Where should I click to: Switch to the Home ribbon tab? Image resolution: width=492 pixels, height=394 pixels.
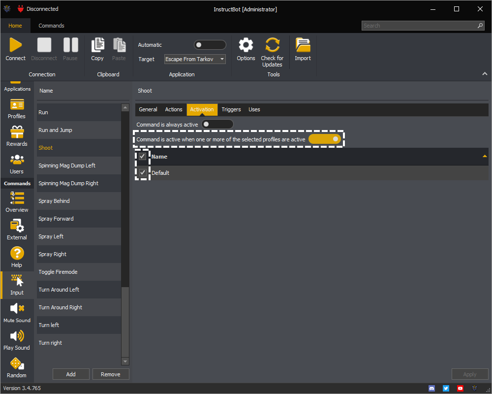click(x=15, y=26)
